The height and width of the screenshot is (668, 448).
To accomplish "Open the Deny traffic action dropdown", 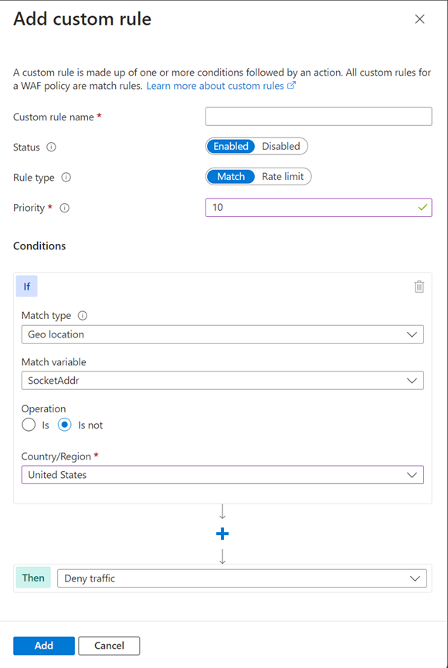I will 242,577.
